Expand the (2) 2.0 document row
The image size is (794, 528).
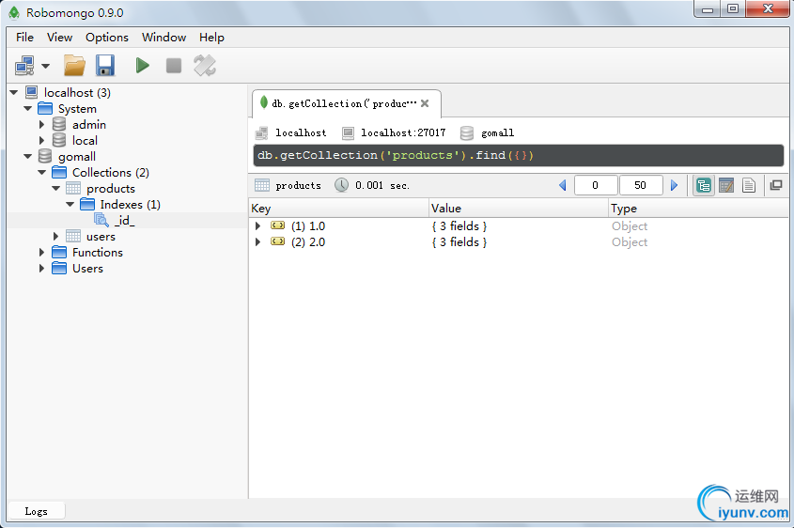pyautogui.click(x=257, y=242)
